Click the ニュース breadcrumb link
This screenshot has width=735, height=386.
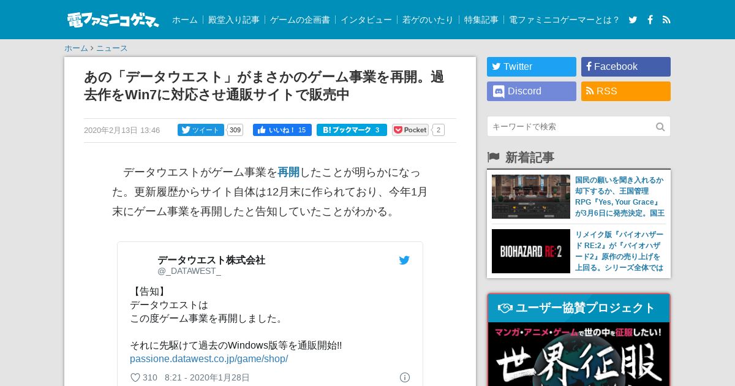(x=111, y=48)
